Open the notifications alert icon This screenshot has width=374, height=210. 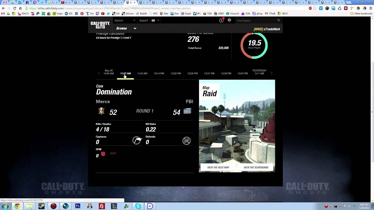point(221,20)
